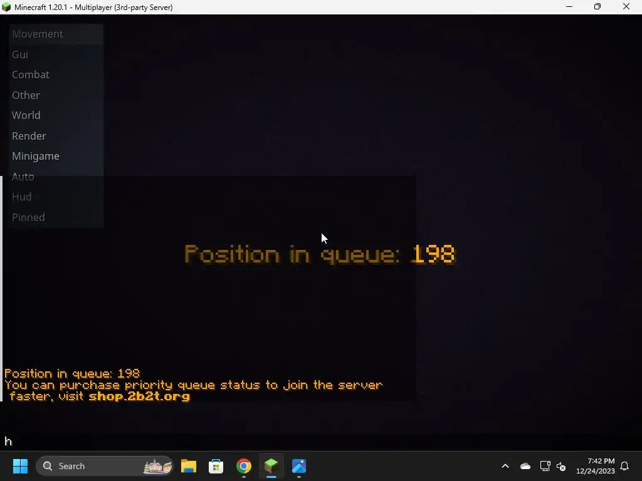Click the muted volume tray icon

561,466
